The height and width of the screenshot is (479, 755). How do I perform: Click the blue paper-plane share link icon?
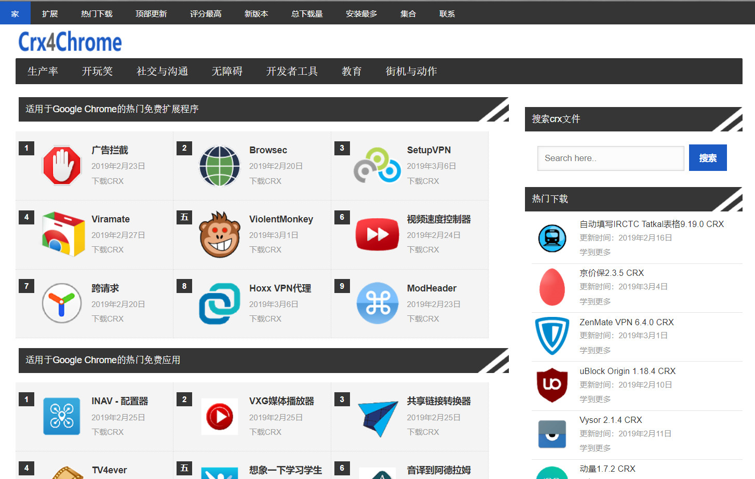click(377, 418)
